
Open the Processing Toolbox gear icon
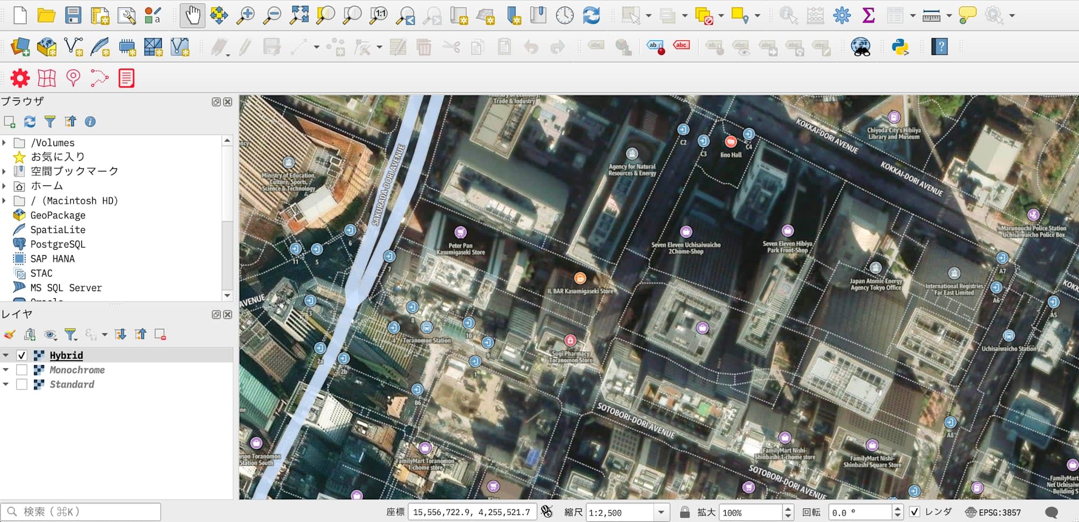[842, 16]
